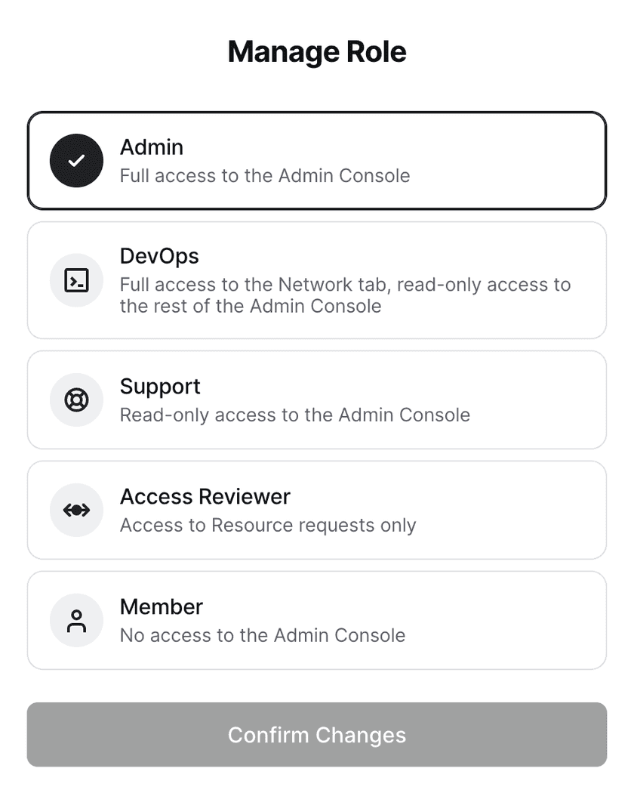Screen dimensions: 634x793
Task: Click the Manage Role heading
Action: [317, 52]
